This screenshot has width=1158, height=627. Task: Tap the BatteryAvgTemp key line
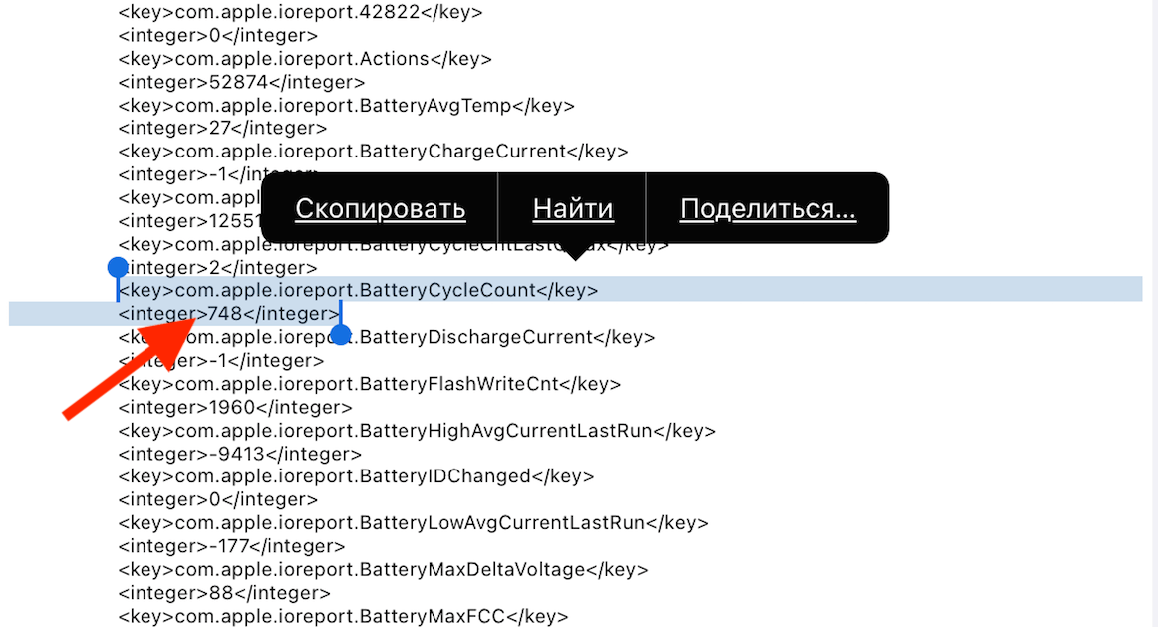click(346, 106)
